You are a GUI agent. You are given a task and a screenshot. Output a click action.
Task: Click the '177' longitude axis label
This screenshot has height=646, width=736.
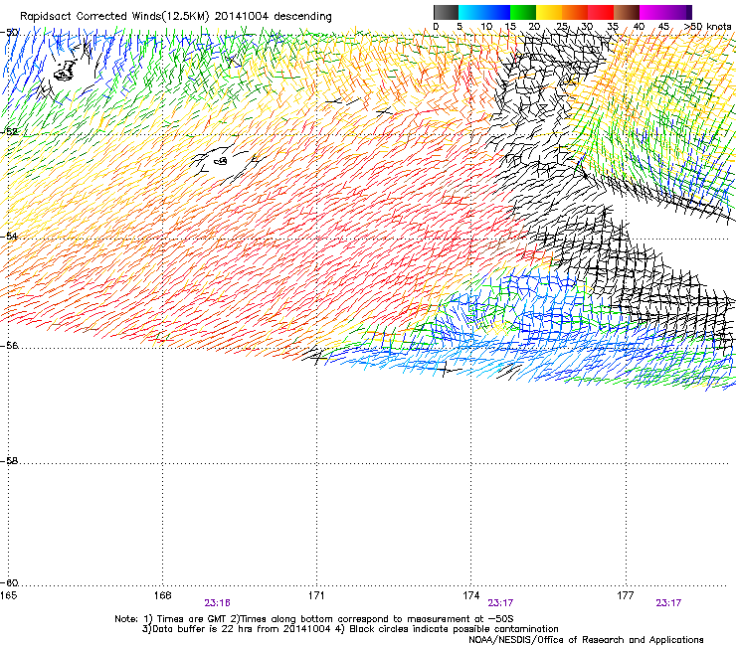pyautogui.click(x=626, y=595)
